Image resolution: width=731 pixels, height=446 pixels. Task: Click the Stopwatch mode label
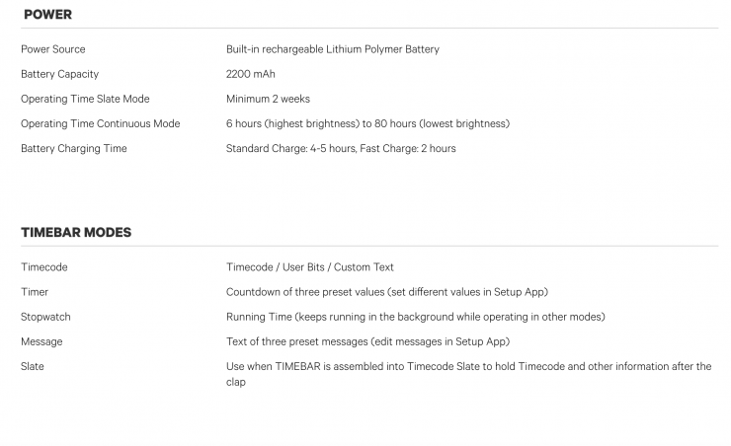[45, 317]
